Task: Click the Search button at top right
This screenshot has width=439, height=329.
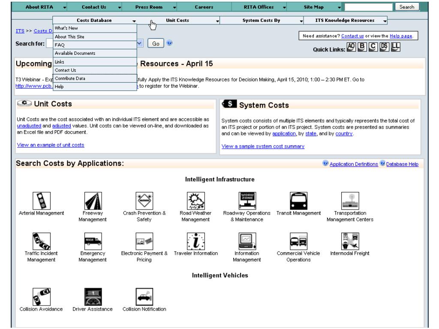Action: (407, 7)
